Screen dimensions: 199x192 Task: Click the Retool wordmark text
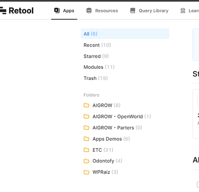click(21, 10)
